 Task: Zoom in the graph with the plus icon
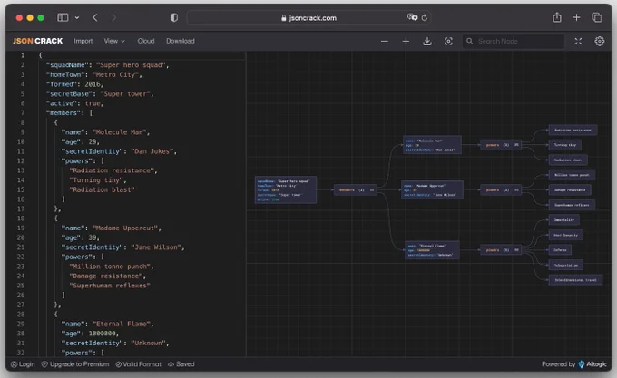(406, 42)
